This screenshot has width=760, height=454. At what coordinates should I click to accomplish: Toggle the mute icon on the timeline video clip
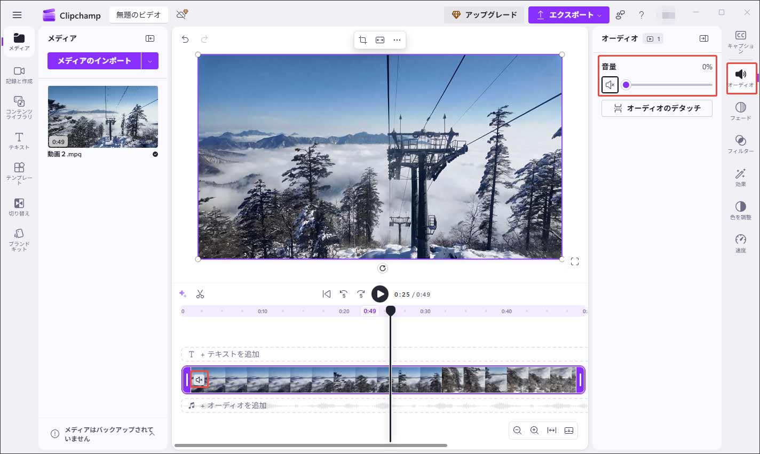click(199, 379)
